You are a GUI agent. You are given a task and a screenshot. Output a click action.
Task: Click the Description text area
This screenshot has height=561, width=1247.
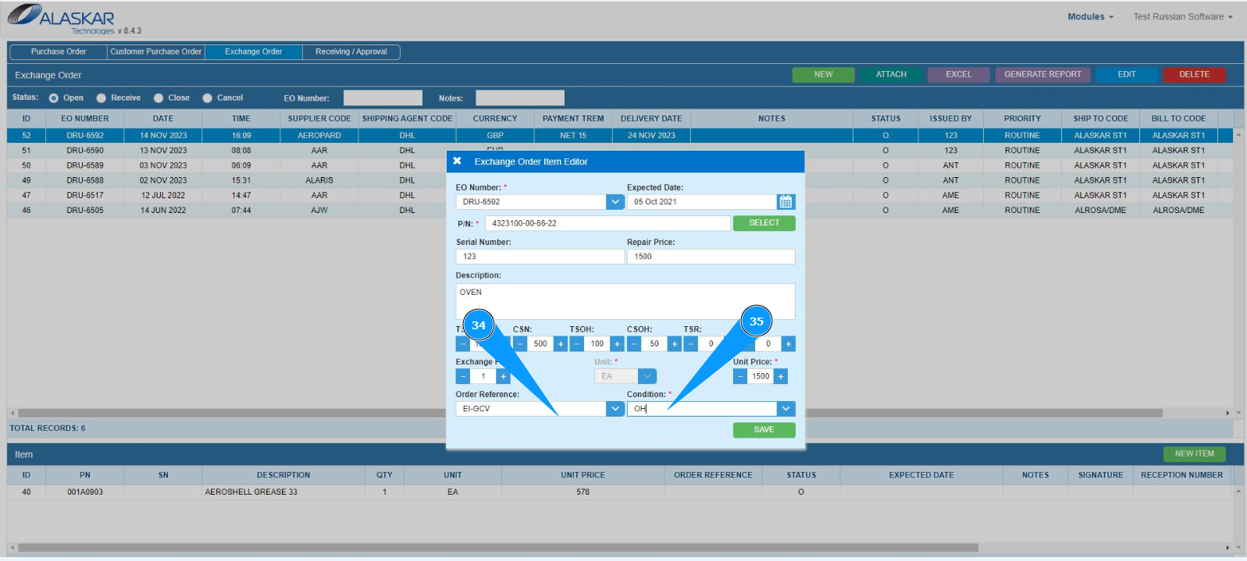pyautogui.click(x=625, y=301)
